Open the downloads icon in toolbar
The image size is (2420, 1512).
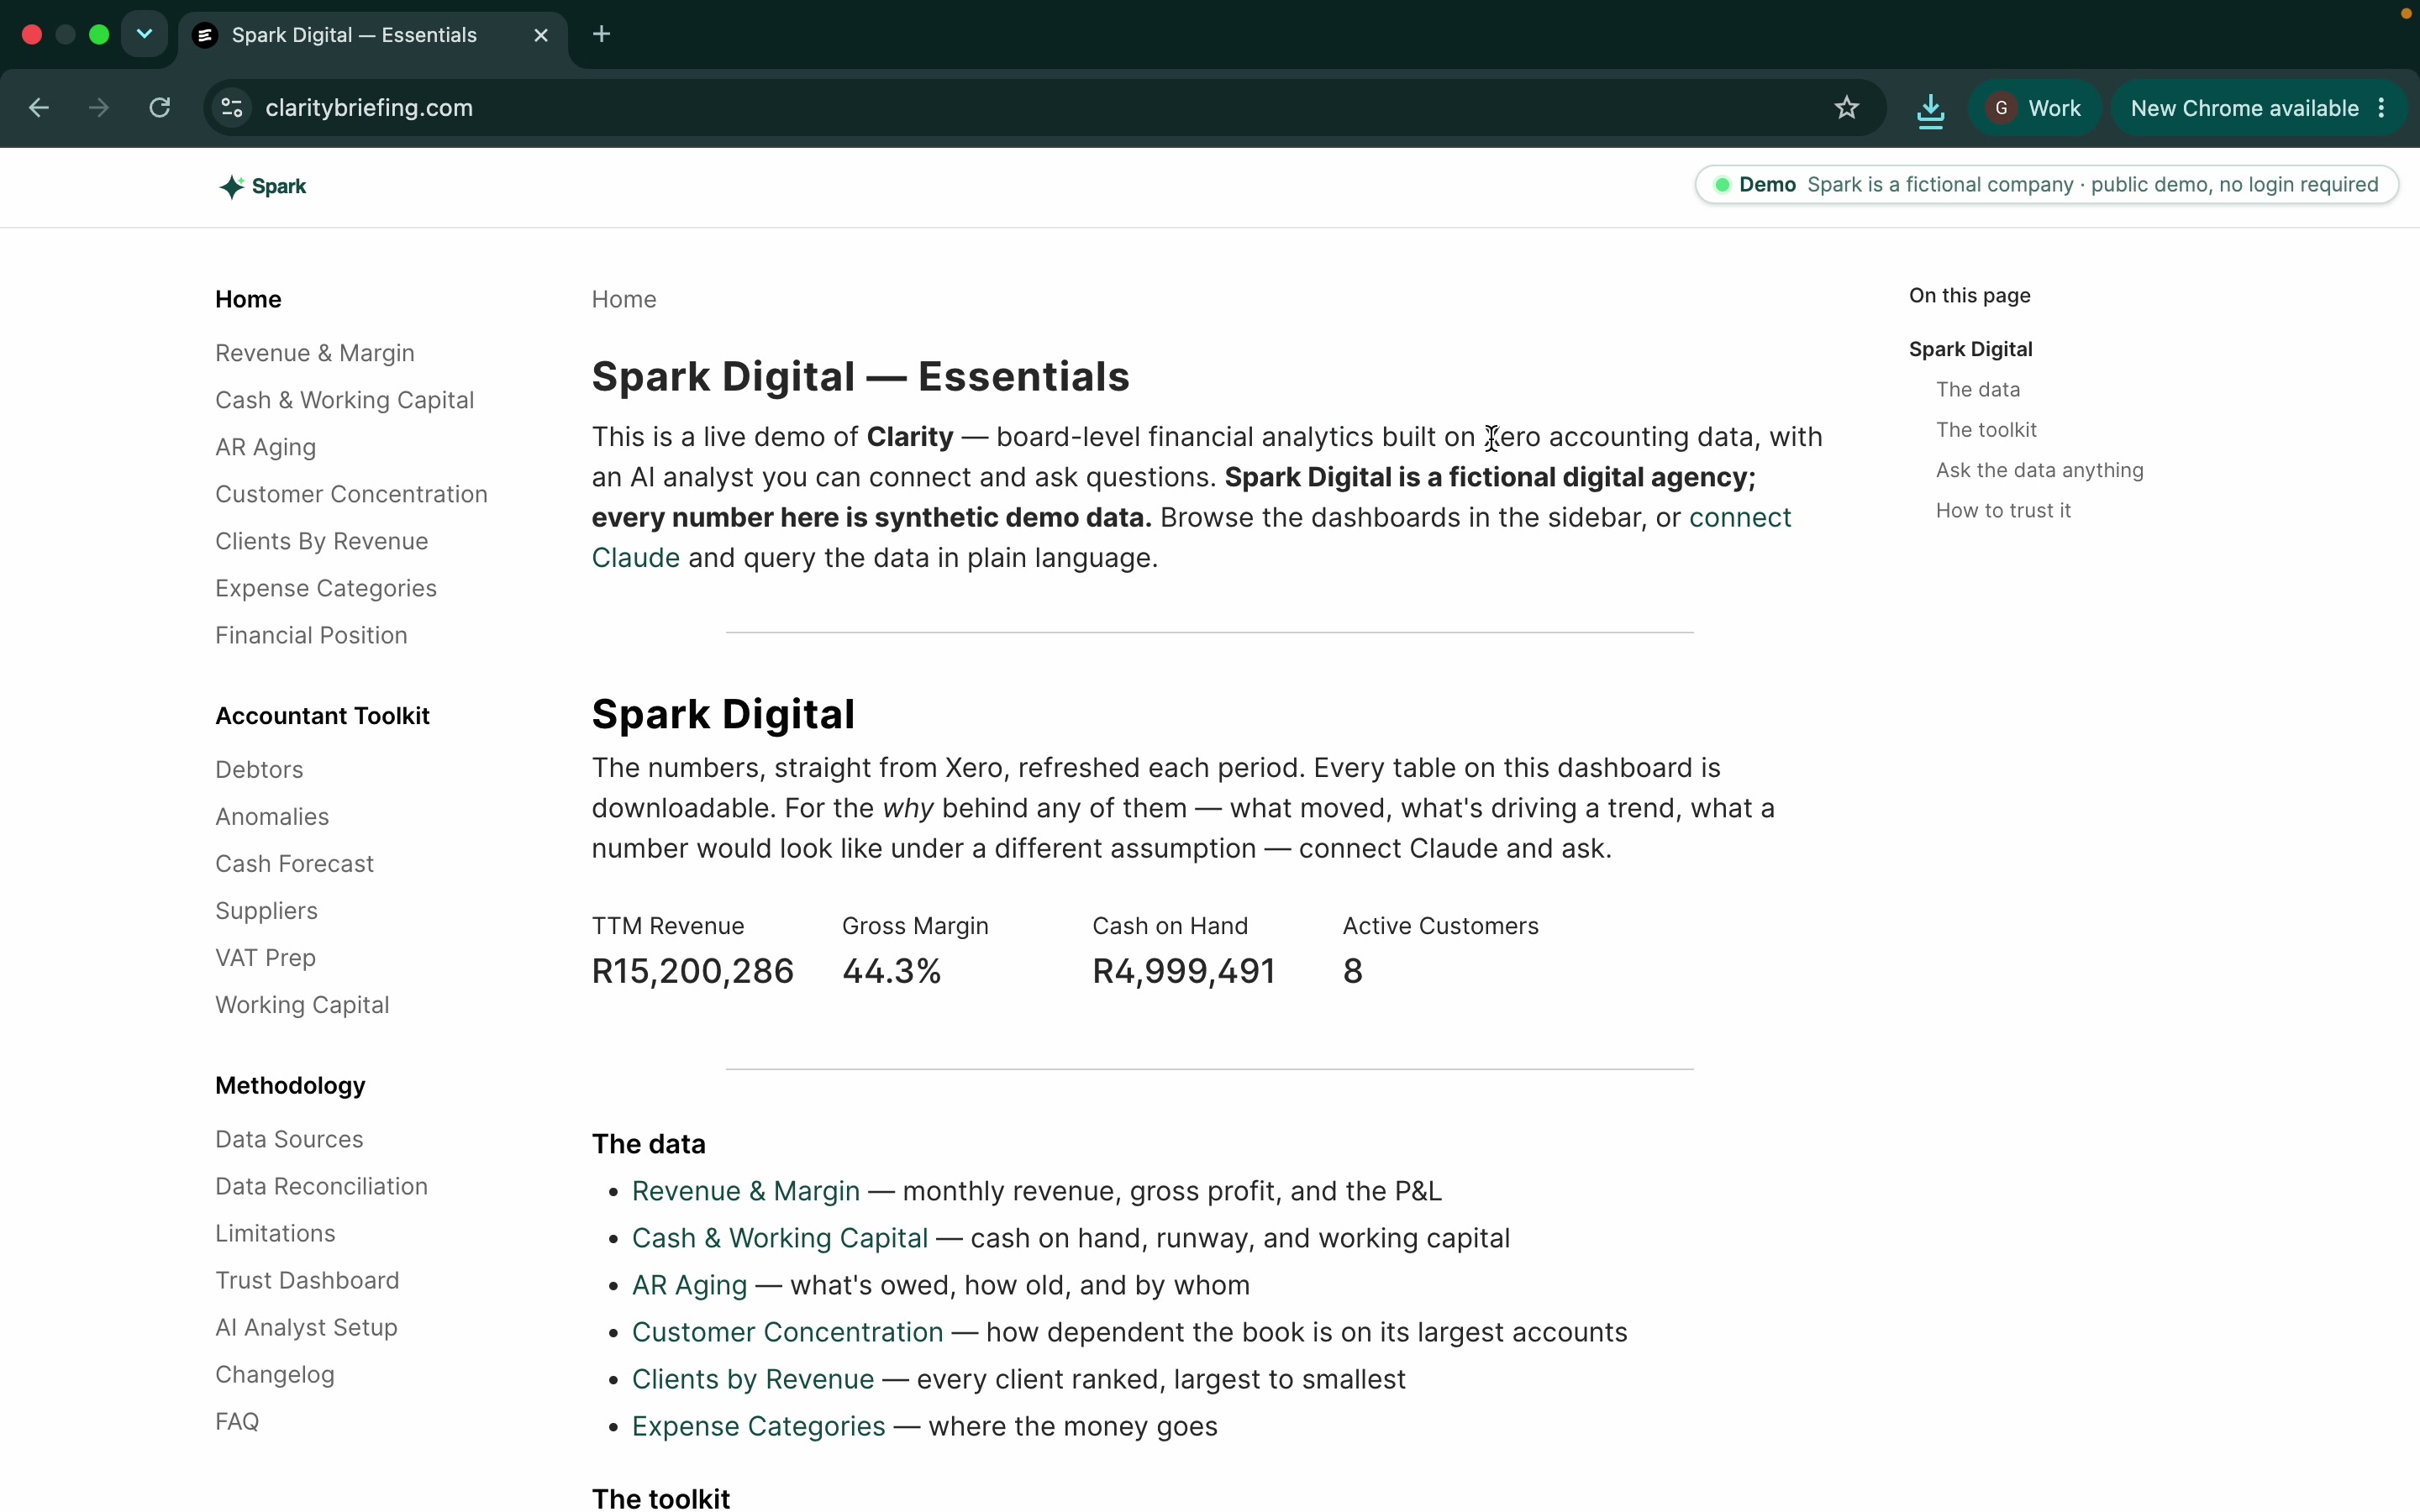[1930, 109]
